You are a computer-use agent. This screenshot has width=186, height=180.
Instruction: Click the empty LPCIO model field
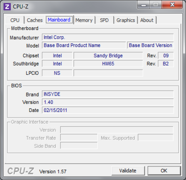point(108,73)
